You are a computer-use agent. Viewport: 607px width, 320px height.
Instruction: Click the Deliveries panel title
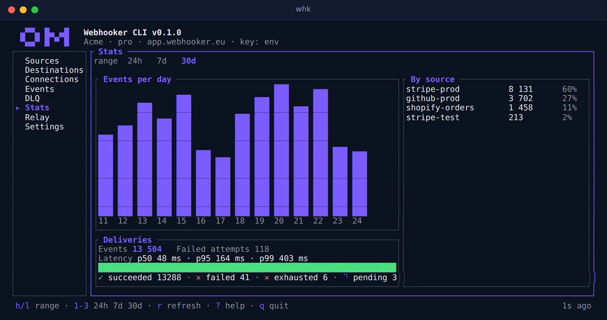click(x=127, y=240)
